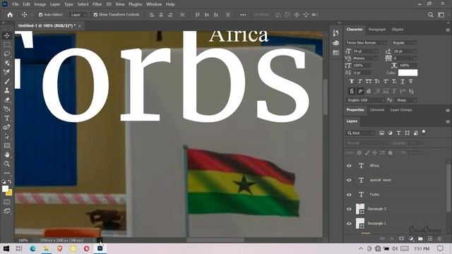
Task: Select the Path Selection arrow tool
Action: pyautogui.click(x=7, y=136)
